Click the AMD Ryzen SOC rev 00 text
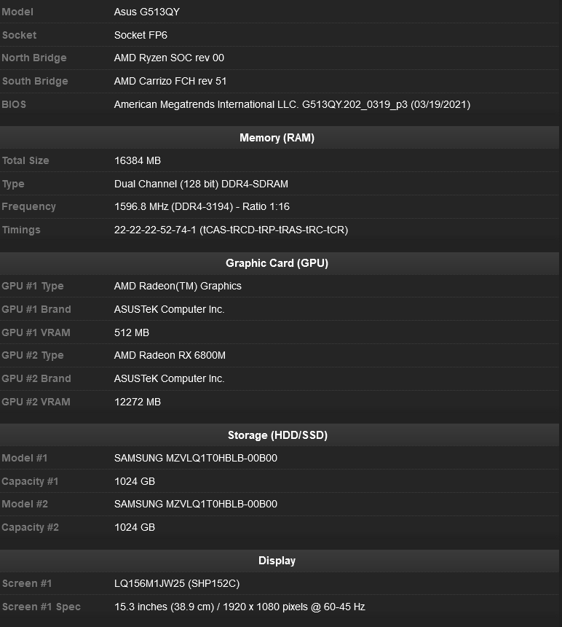 click(169, 58)
